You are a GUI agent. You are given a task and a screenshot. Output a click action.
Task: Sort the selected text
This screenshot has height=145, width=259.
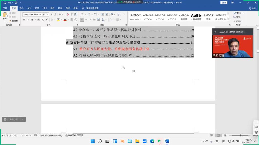pos(119,15)
